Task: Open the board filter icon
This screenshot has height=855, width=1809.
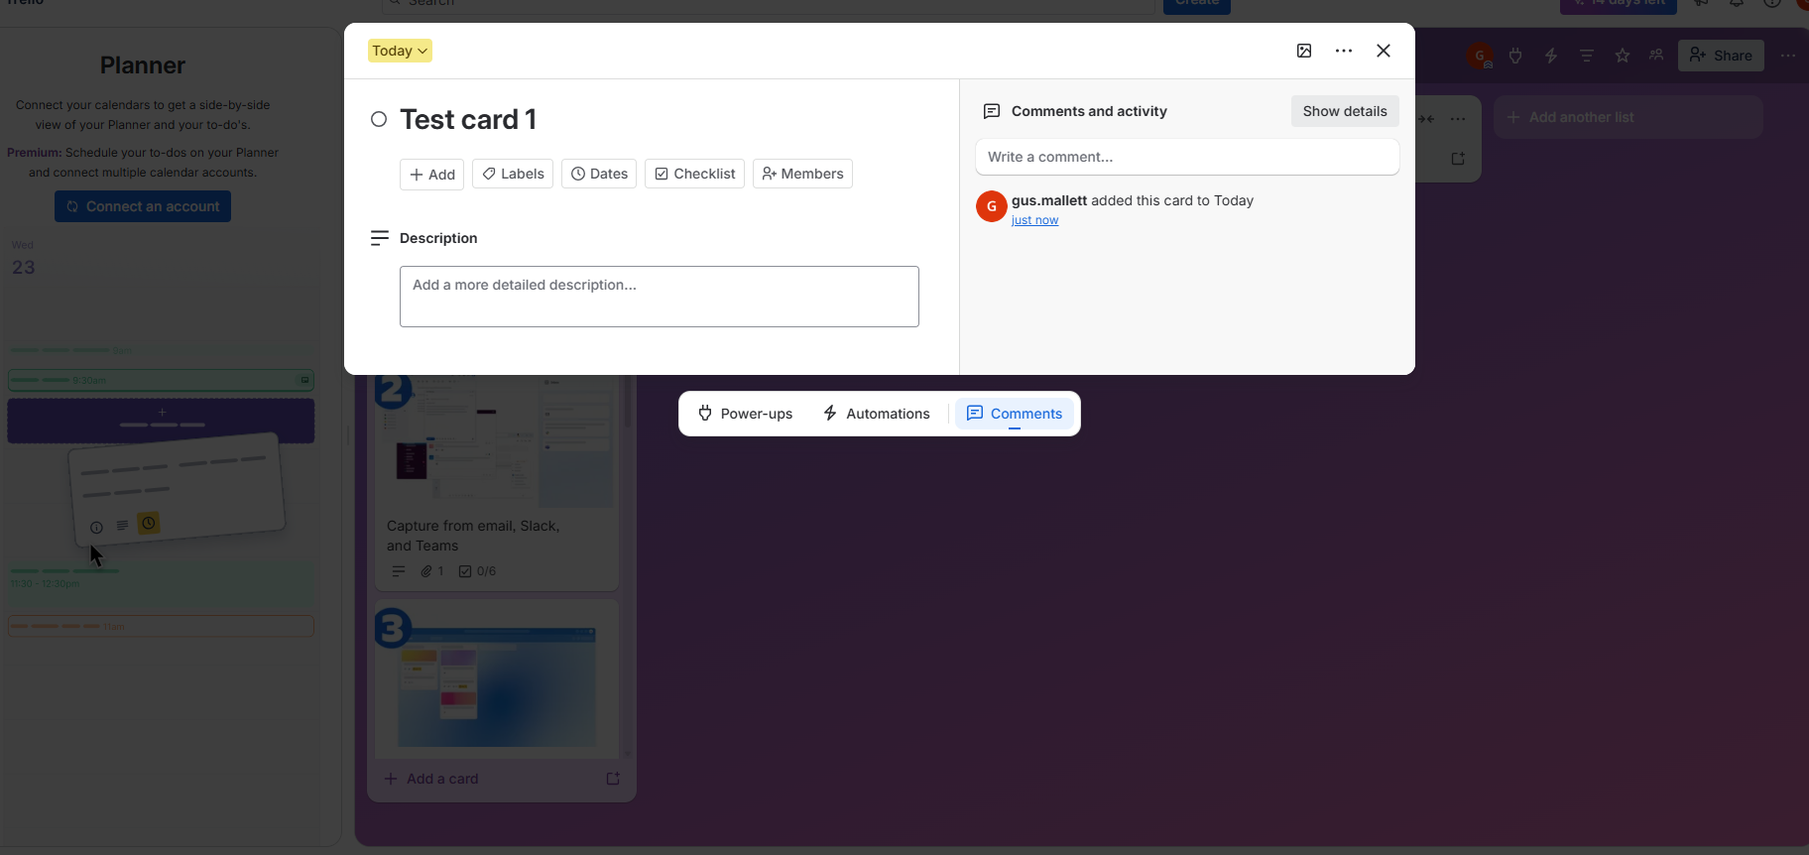Action: click(1587, 56)
